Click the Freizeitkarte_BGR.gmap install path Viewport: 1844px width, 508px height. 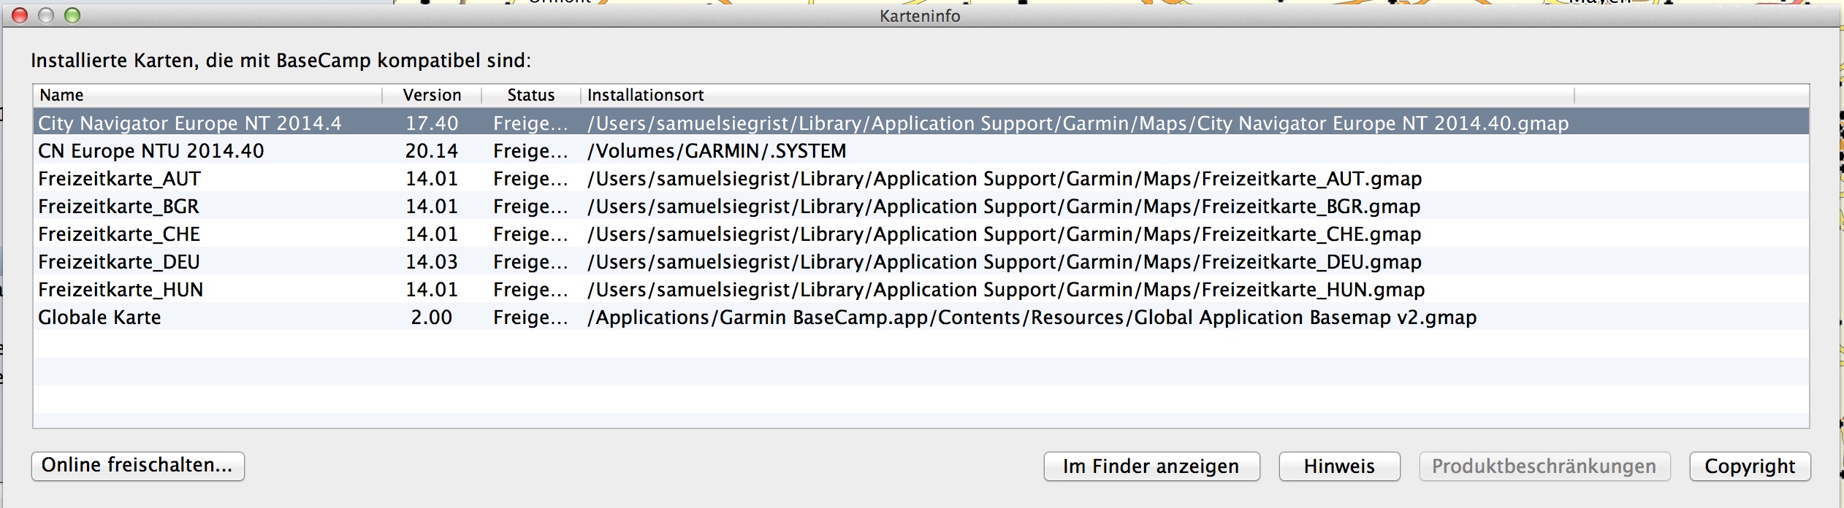pyautogui.click(x=1004, y=207)
